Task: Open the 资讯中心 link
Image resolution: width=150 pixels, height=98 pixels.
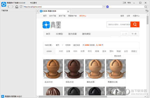Action: tap(83, 16)
